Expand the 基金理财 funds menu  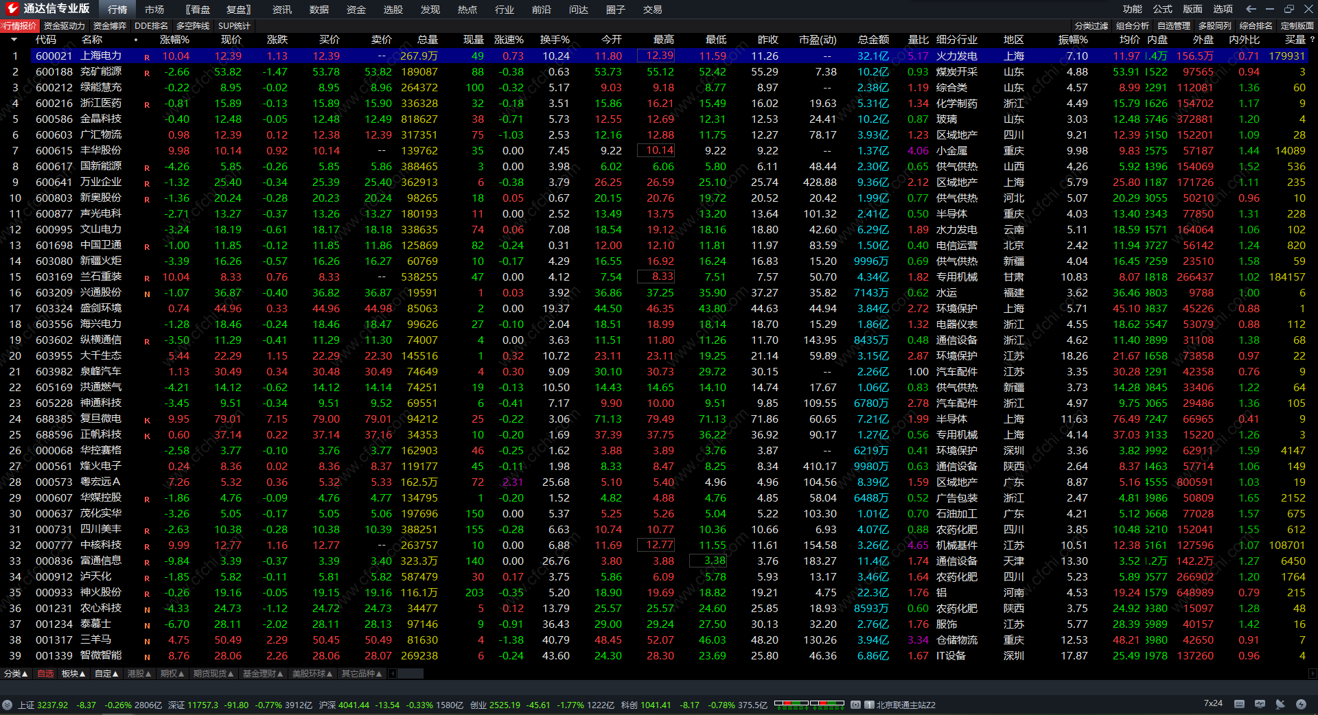point(263,674)
